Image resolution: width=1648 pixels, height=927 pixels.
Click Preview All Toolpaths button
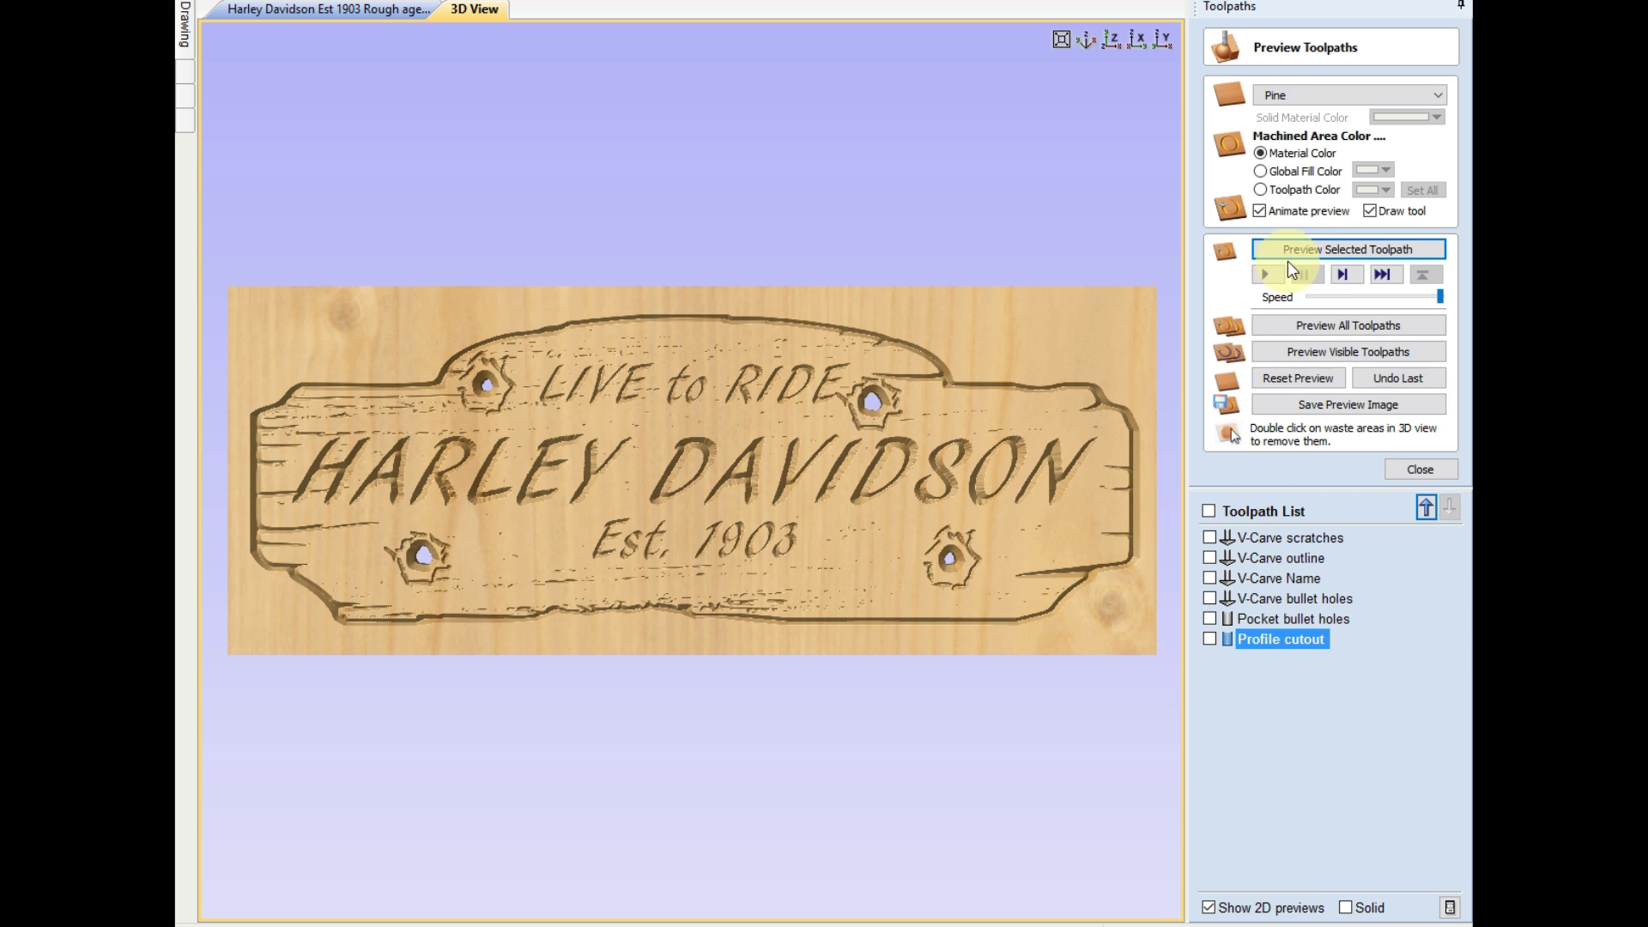1348,325
